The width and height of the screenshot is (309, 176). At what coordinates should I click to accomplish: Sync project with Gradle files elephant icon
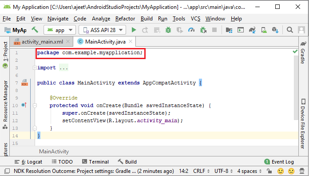(252, 30)
